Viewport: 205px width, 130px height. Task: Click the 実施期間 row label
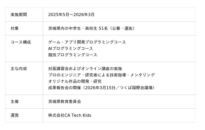(x=19, y=15)
